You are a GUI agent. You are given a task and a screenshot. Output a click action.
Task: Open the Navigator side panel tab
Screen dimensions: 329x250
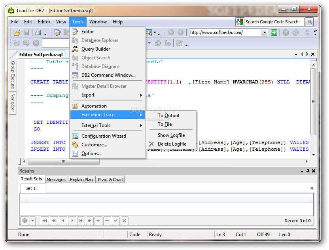click(x=13, y=102)
